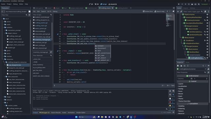The height and width of the screenshot is (119, 211).
Task: Go to previous script edit location
Action: (167, 12)
